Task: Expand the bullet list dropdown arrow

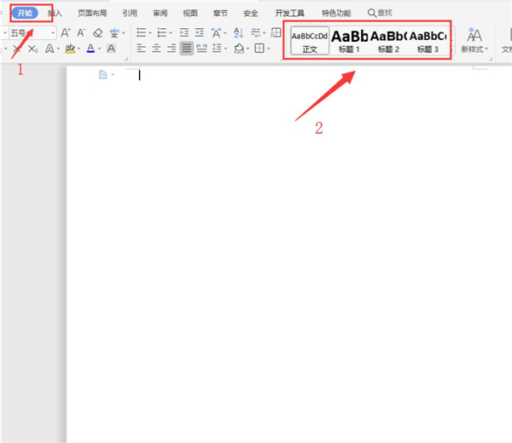Action: coord(150,33)
